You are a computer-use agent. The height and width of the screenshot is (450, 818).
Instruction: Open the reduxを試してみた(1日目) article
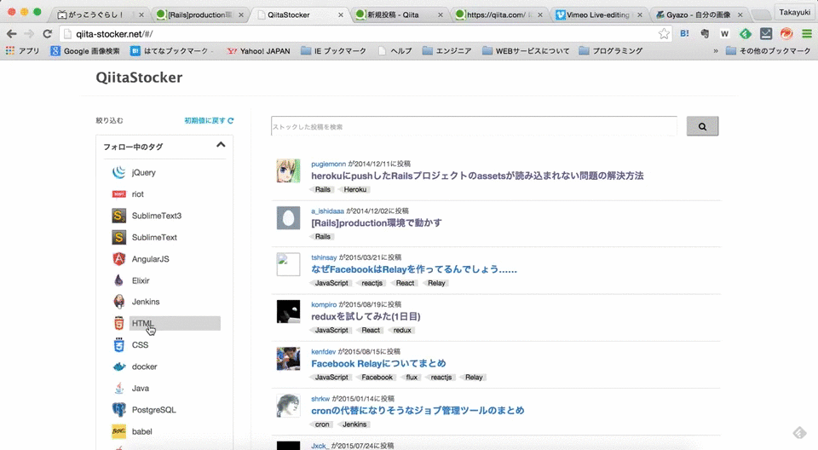[366, 316]
